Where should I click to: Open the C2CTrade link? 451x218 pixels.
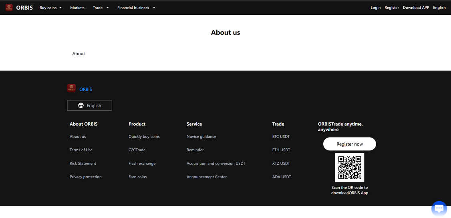click(x=137, y=150)
